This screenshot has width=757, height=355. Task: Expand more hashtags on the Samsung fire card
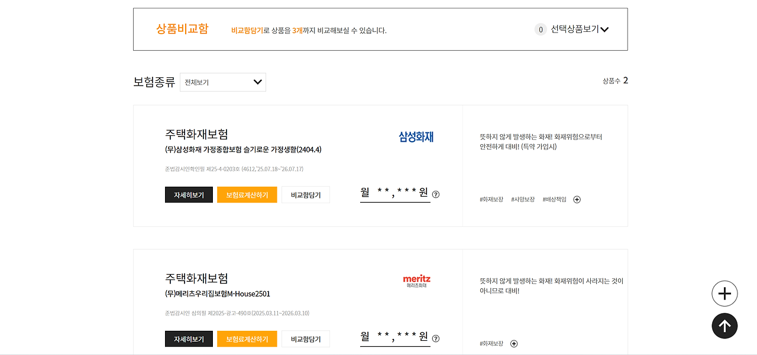pos(577,200)
